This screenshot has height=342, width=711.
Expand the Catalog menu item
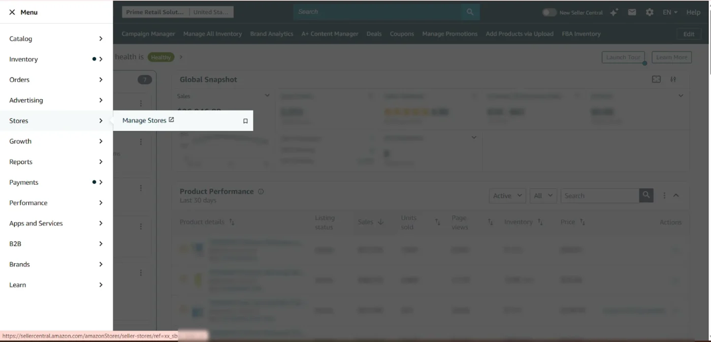coord(56,39)
